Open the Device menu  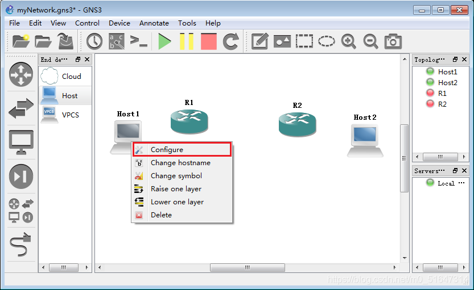[x=119, y=23]
